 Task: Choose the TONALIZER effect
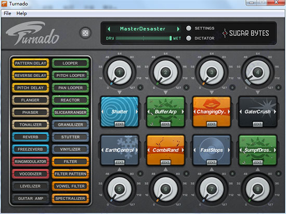click(x=31, y=124)
